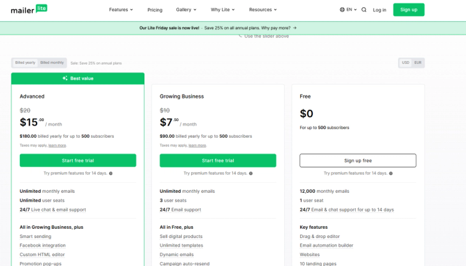Expand the Features menu
The height and width of the screenshot is (266, 466).
120,10
